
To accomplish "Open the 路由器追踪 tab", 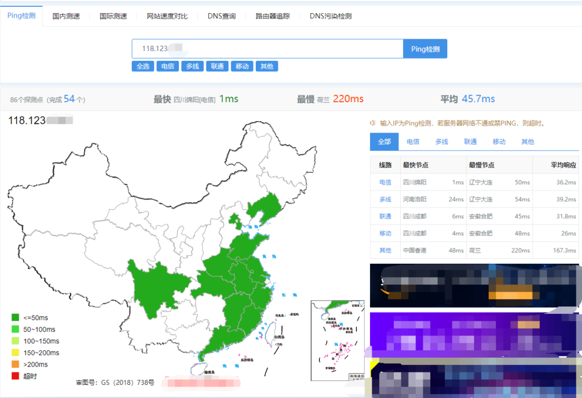I will coord(272,16).
